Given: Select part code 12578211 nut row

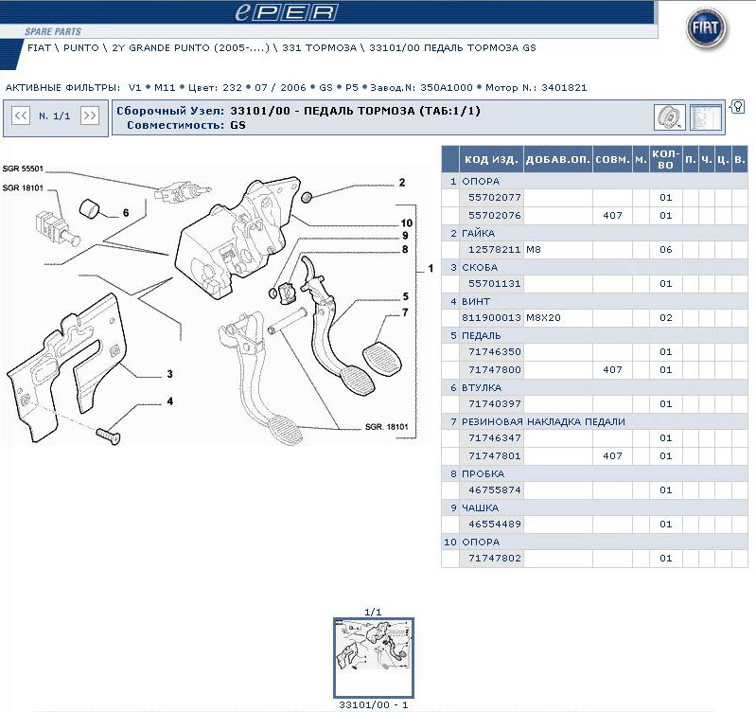Looking at the screenshot, I should (x=495, y=249).
